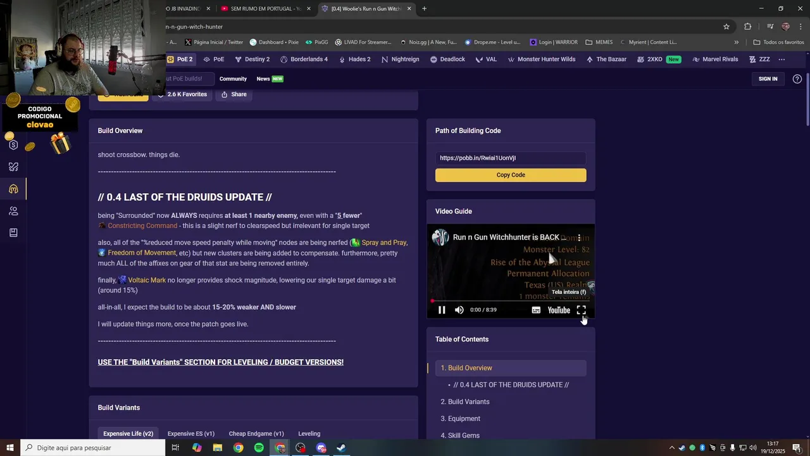The width and height of the screenshot is (810, 456).
Task: Seek on the video progress bar
Action: (511, 301)
